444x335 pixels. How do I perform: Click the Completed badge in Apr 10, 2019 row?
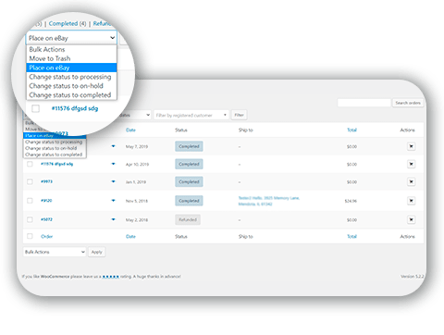(x=189, y=164)
